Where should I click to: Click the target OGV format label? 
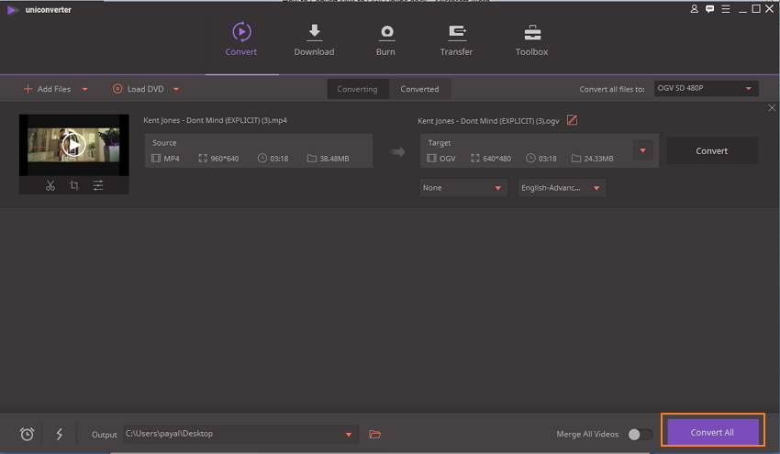[x=441, y=159]
